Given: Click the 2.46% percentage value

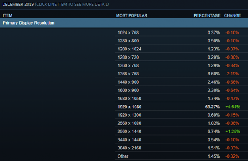Looking at the screenshot, I should point(214,82).
